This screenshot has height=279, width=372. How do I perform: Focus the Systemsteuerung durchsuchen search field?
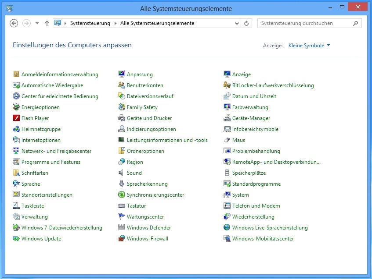(309, 23)
